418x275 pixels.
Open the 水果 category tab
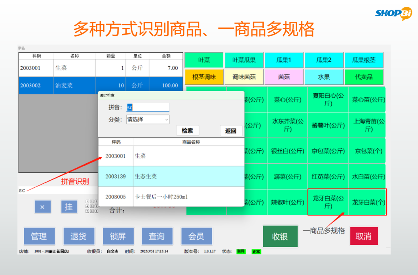coord(324,77)
